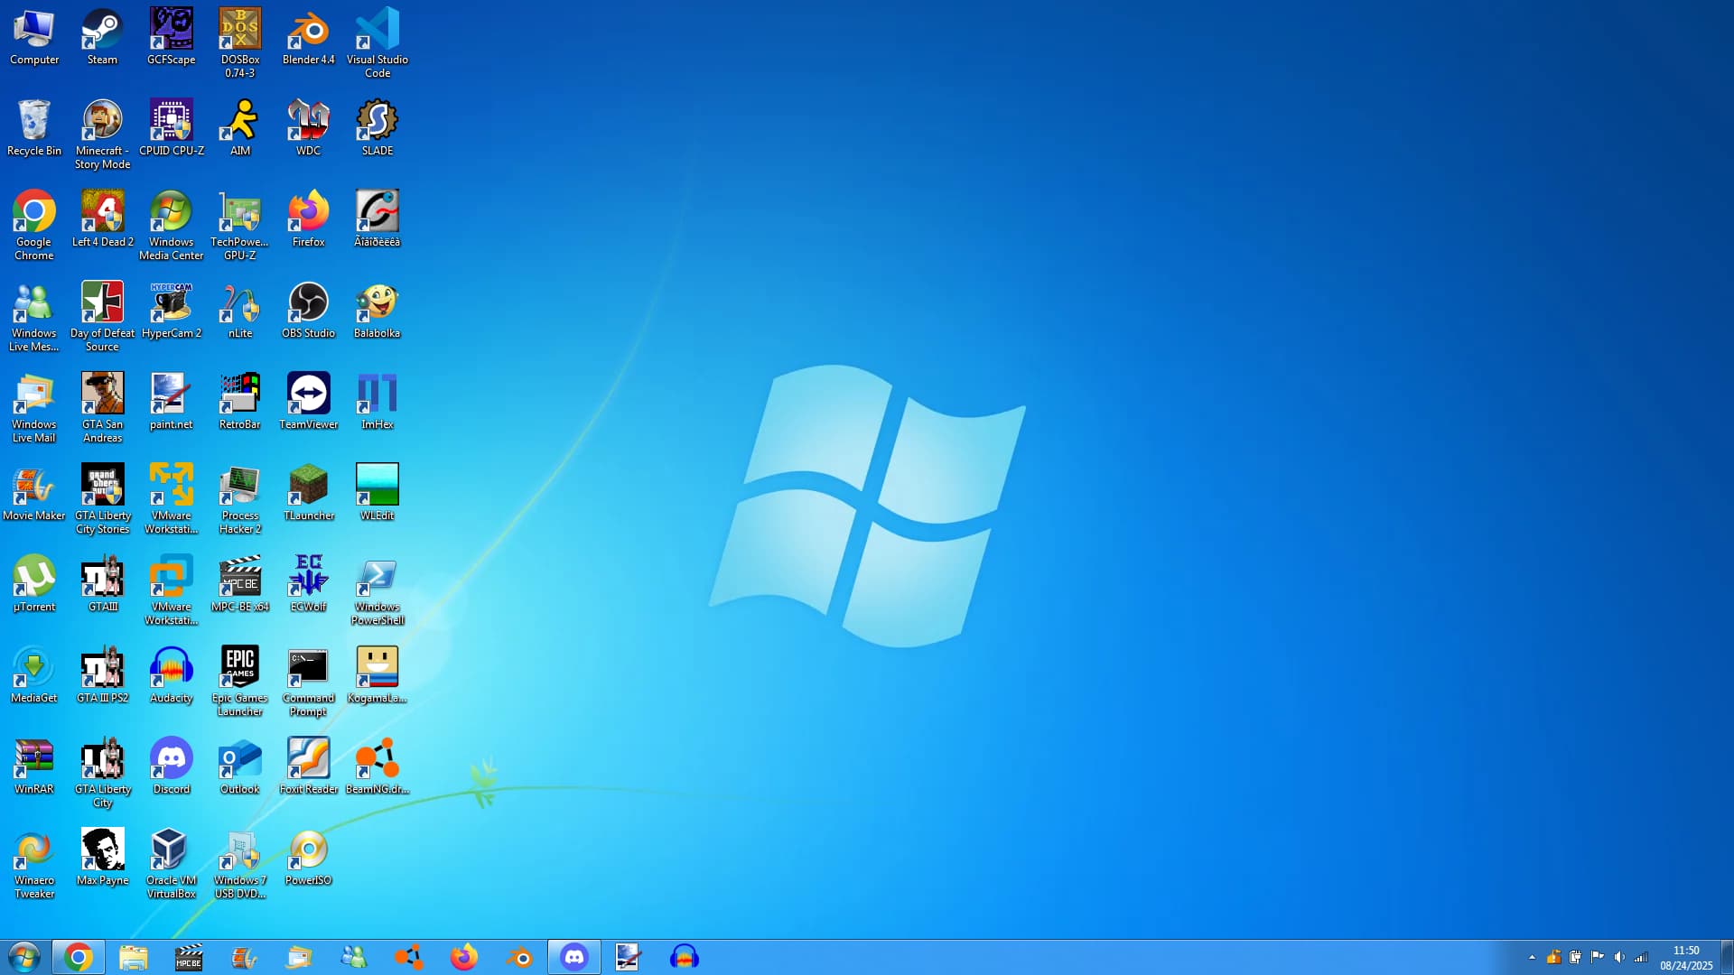Open the taskbar clock and date
Screen dimensions: 1734x975
click(x=1685, y=958)
